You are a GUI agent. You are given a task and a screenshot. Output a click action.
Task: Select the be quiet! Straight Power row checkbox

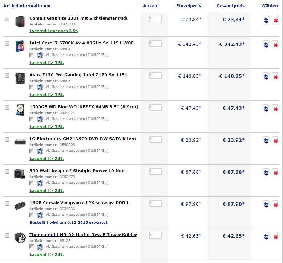[x=7, y=171]
